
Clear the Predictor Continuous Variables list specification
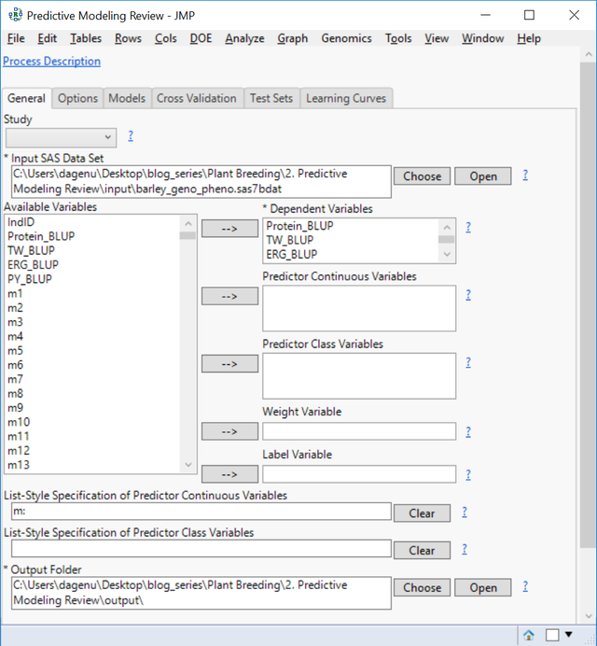[x=422, y=513]
